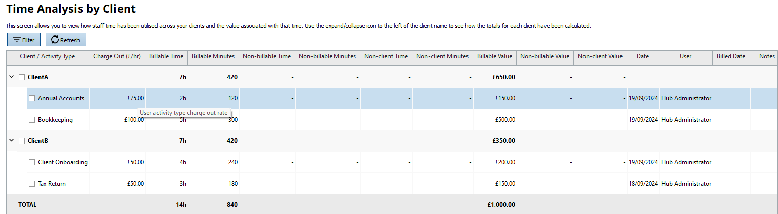Enable the Client Onboarding checkbox

(32, 162)
